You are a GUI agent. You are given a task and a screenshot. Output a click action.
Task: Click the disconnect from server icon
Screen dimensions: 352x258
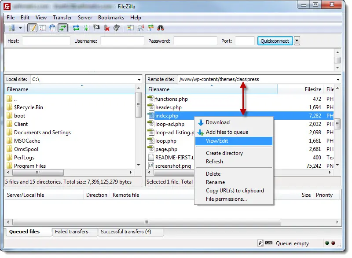[x=106, y=28]
